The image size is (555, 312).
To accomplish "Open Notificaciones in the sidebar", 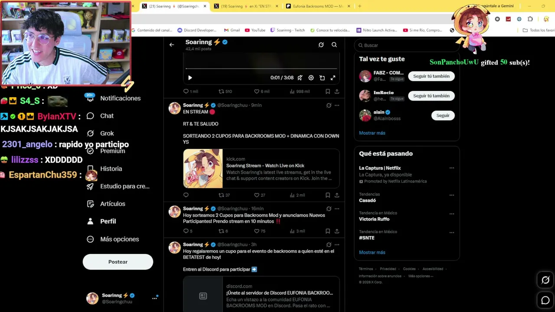I will [114, 98].
